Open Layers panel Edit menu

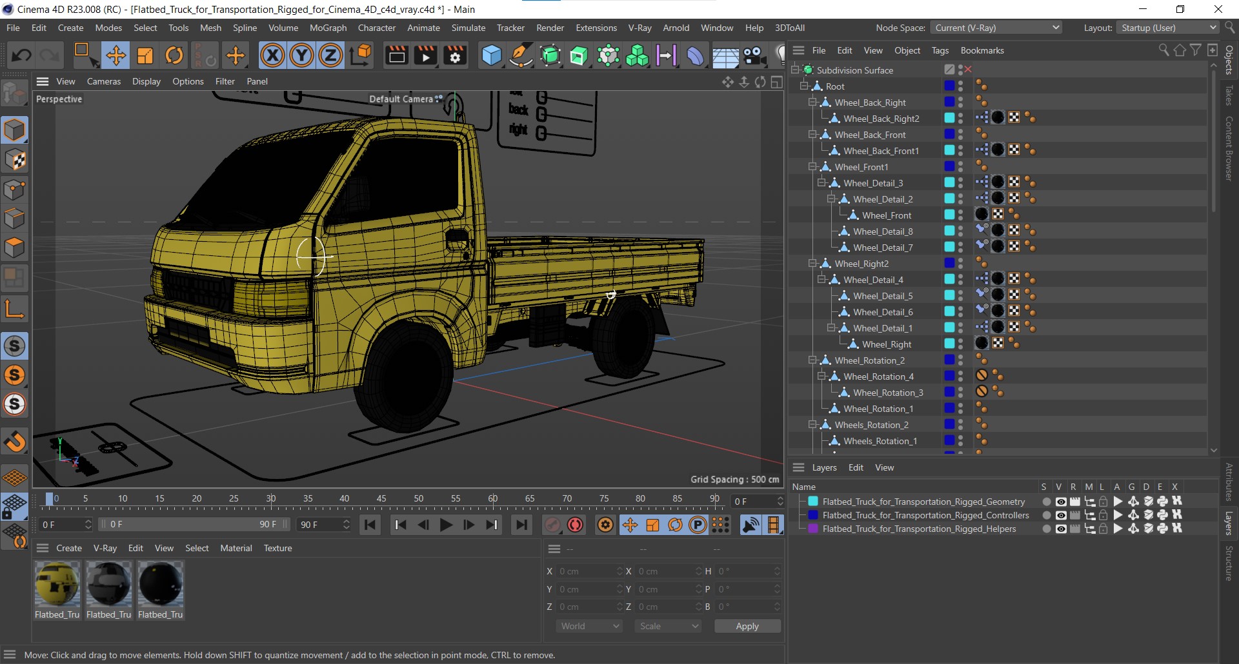point(856,467)
